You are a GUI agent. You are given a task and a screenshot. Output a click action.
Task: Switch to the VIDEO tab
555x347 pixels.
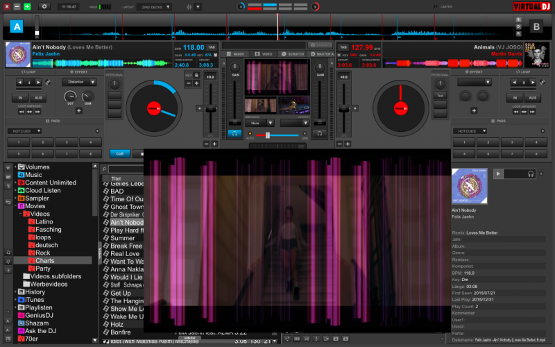[264, 54]
